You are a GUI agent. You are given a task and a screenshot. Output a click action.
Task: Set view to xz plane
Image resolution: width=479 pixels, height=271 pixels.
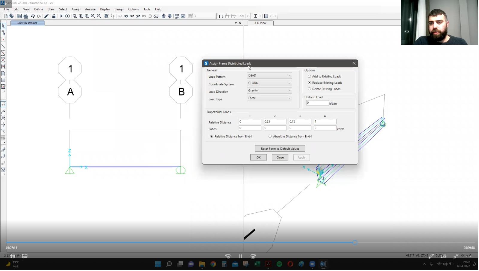pos(132,16)
